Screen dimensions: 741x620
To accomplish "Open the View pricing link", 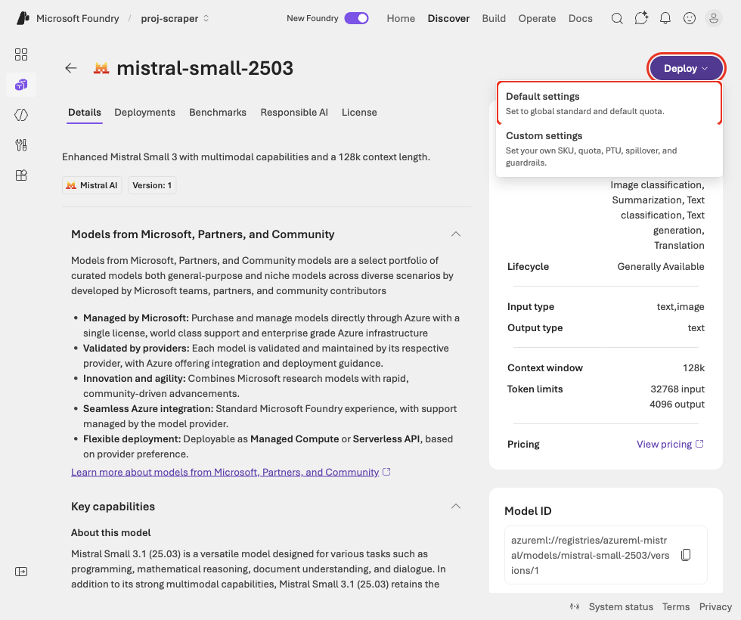I will pyautogui.click(x=670, y=445).
